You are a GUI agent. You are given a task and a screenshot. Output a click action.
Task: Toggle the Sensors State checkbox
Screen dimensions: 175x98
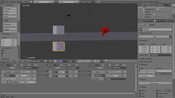click(x=33, y=65)
